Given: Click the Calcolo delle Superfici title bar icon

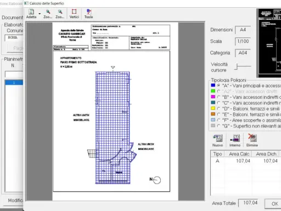Looking at the screenshot, I should [x=26, y=3].
